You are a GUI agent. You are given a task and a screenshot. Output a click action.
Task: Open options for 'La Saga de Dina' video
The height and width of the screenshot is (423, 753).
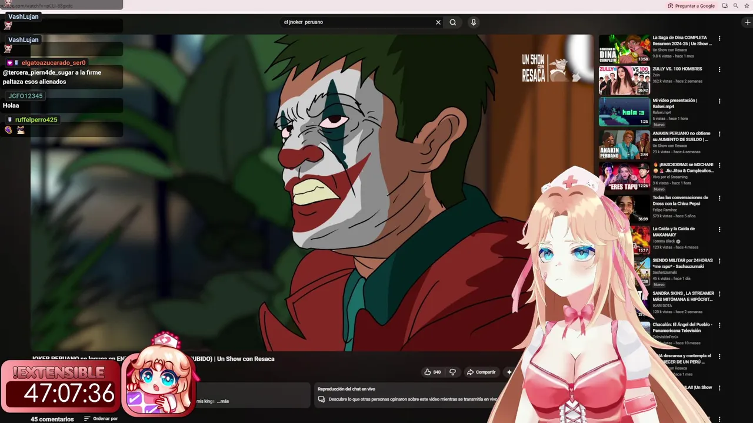pos(719,39)
